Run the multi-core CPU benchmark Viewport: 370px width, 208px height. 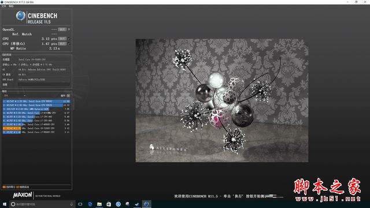point(62,39)
